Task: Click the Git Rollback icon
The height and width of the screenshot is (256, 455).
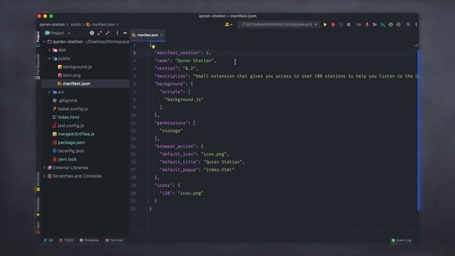Action: (x=398, y=25)
